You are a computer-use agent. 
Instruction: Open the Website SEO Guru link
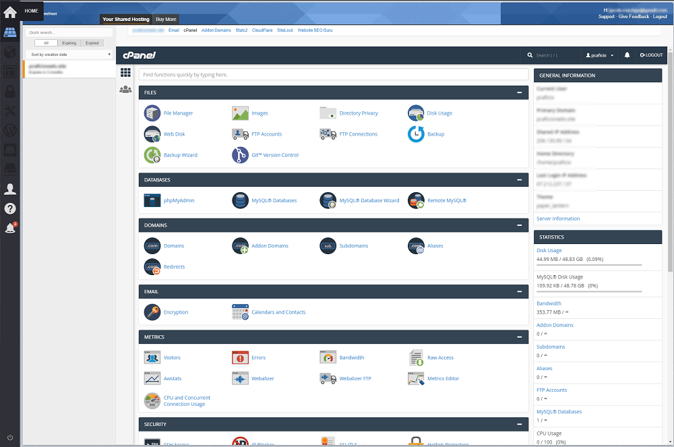click(315, 30)
